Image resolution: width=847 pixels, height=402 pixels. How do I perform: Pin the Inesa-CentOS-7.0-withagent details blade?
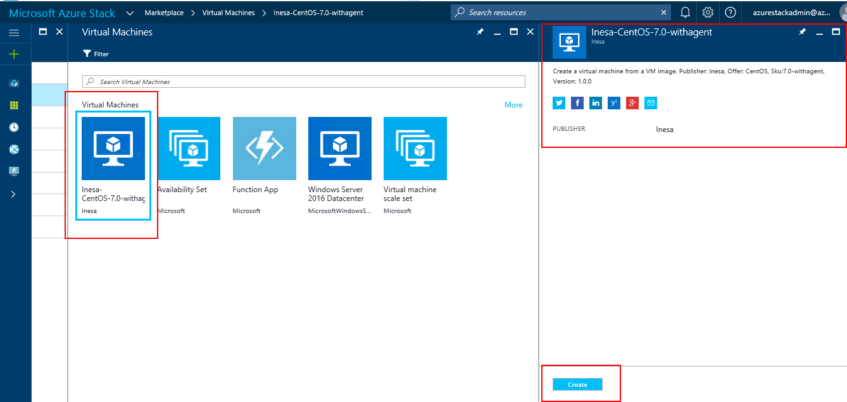802,32
